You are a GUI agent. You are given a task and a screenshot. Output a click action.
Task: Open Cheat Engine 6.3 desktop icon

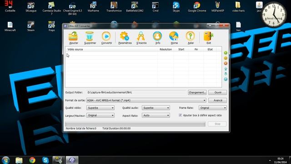point(72,8)
